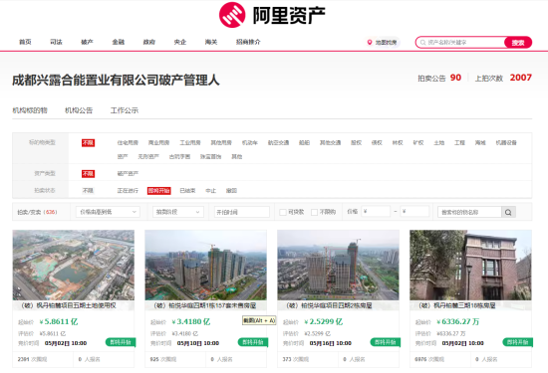Open the 枫丹铂麓三期18栋 house thumbnail
The image size is (548, 373).
[470, 266]
